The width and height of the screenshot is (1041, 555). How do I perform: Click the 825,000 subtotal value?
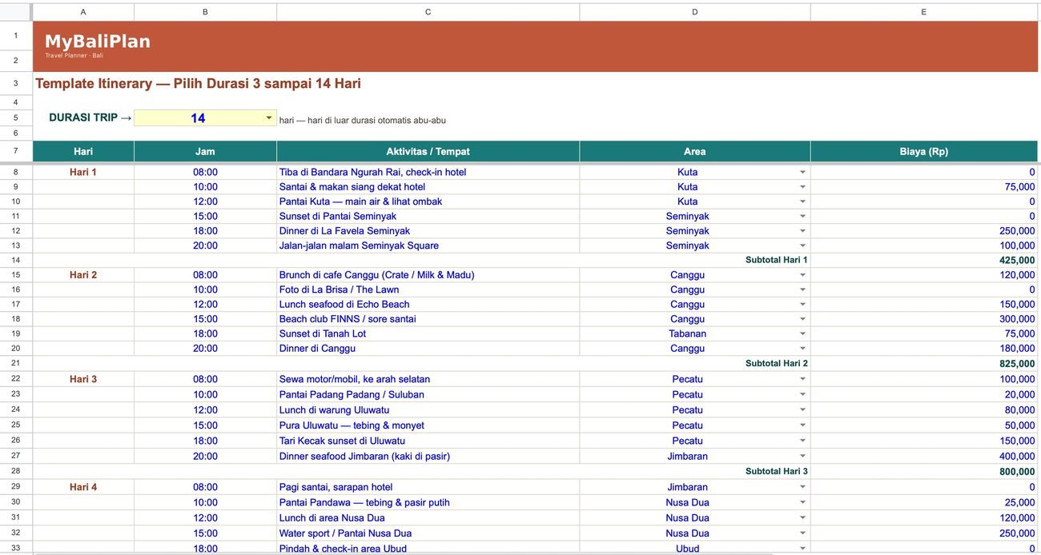tap(1017, 363)
